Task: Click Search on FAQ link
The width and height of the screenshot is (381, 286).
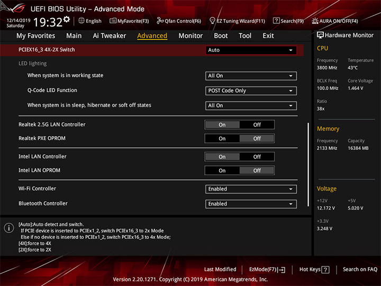Action: 360,270
